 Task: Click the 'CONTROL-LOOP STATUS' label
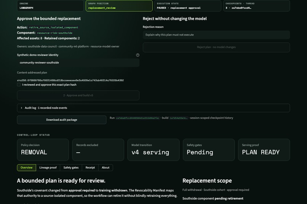pos(33,135)
